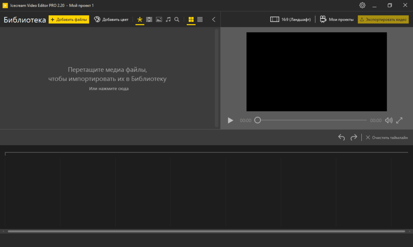The image size is (413, 247).
Task: Click the Или нажмите сюда import link
Action: 109,88
